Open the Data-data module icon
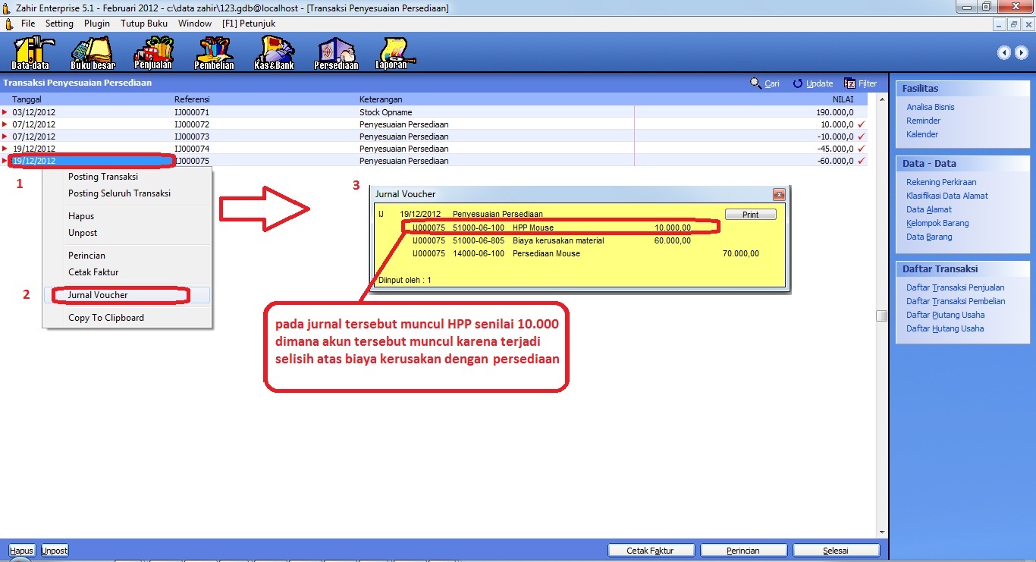 click(x=30, y=52)
